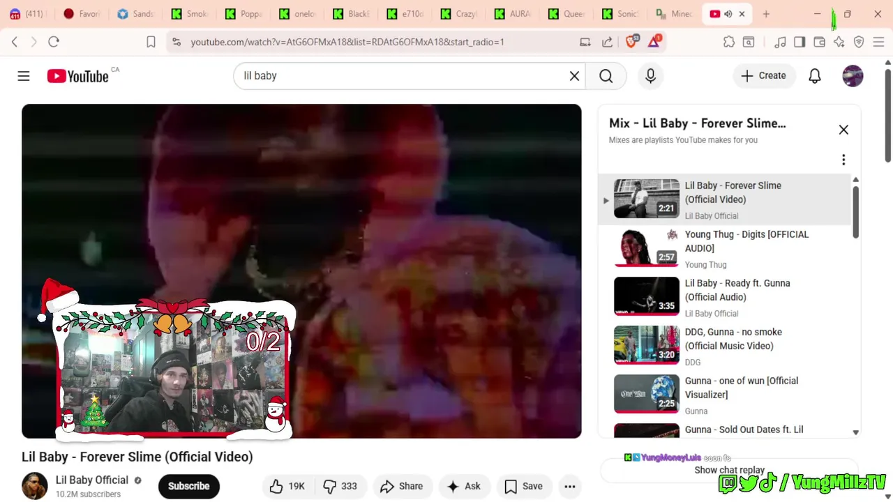This screenshot has width=893, height=502.
Task: Open Brave Rewards triangle icon
Action: click(654, 42)
